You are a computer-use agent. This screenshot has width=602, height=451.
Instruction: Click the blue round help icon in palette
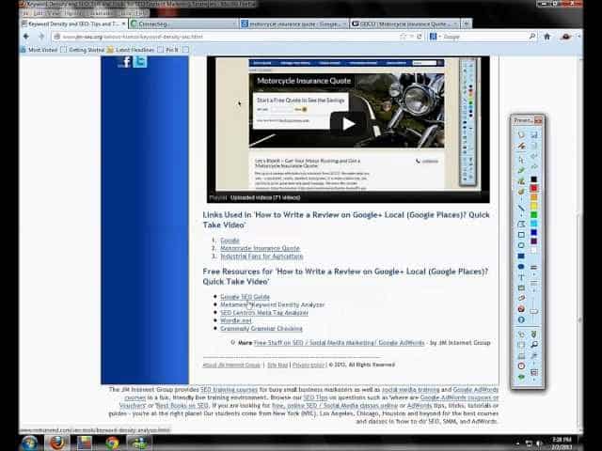point(521,319)
